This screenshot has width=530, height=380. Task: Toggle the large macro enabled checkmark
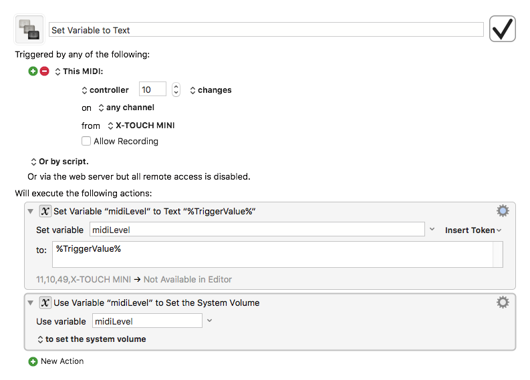click(502, 29)
